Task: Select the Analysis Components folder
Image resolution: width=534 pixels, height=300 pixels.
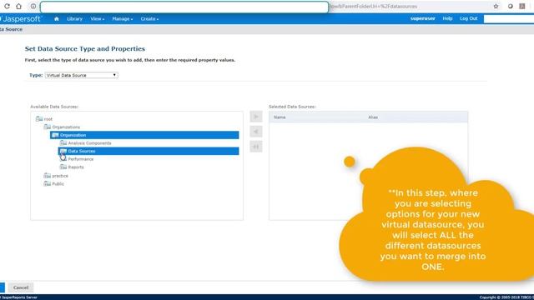Action: tap(89, 143)
